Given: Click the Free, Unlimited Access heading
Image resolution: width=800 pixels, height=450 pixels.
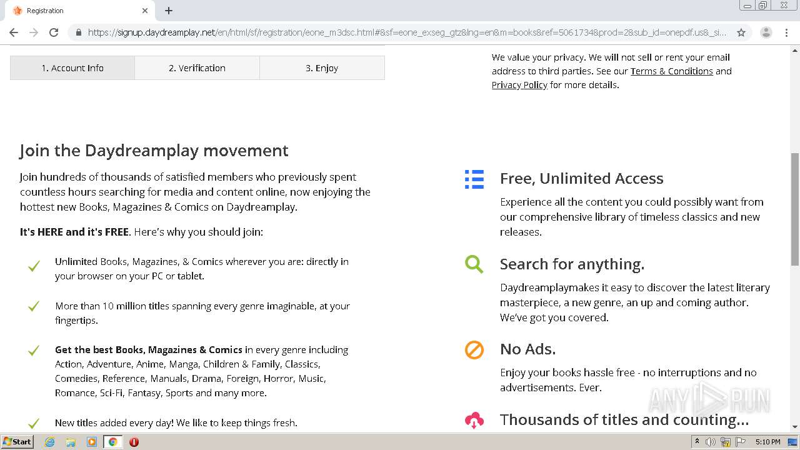Looking at the screenshot, I should pyautogui.click(x=581, y=178).
